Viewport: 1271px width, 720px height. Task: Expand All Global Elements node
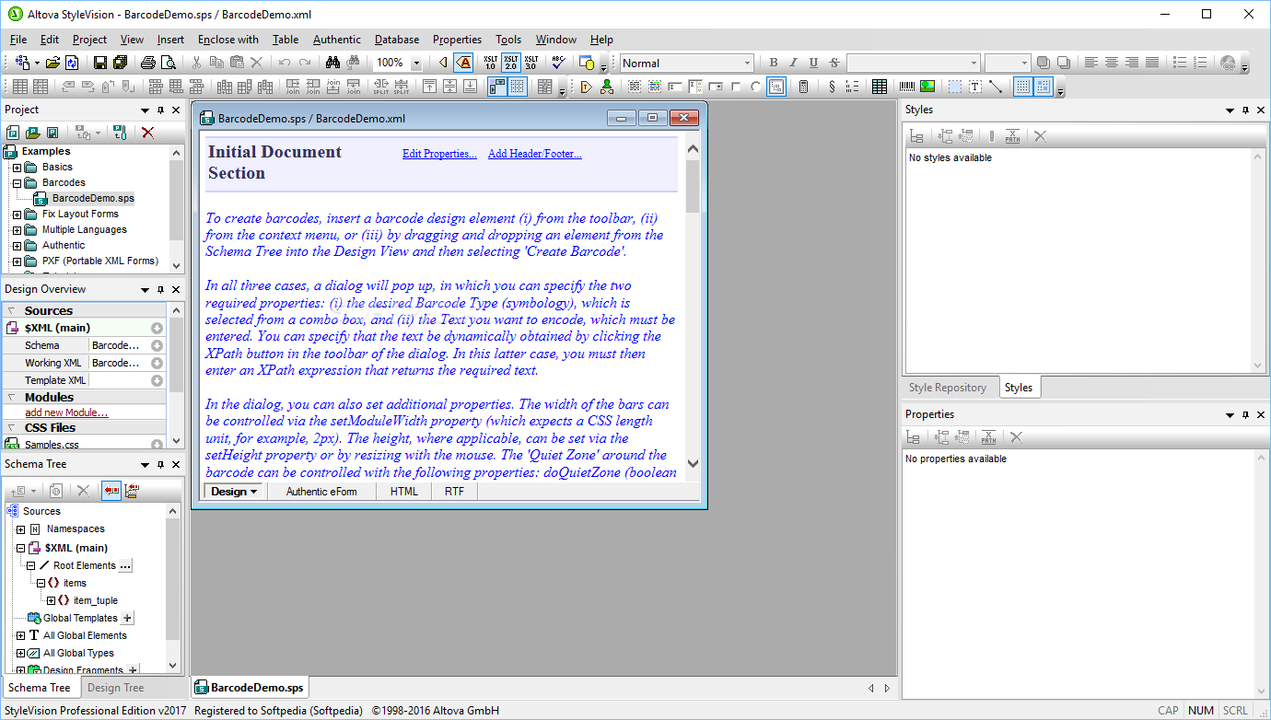(x=20, y=635)
